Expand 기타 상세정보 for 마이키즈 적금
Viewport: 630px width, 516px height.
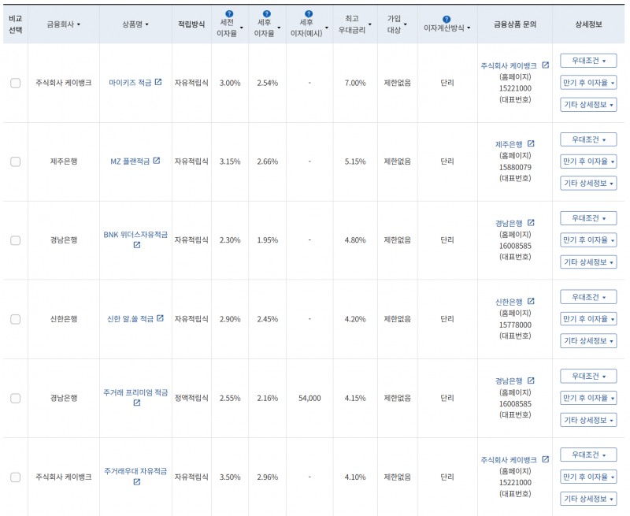[588, 105]
